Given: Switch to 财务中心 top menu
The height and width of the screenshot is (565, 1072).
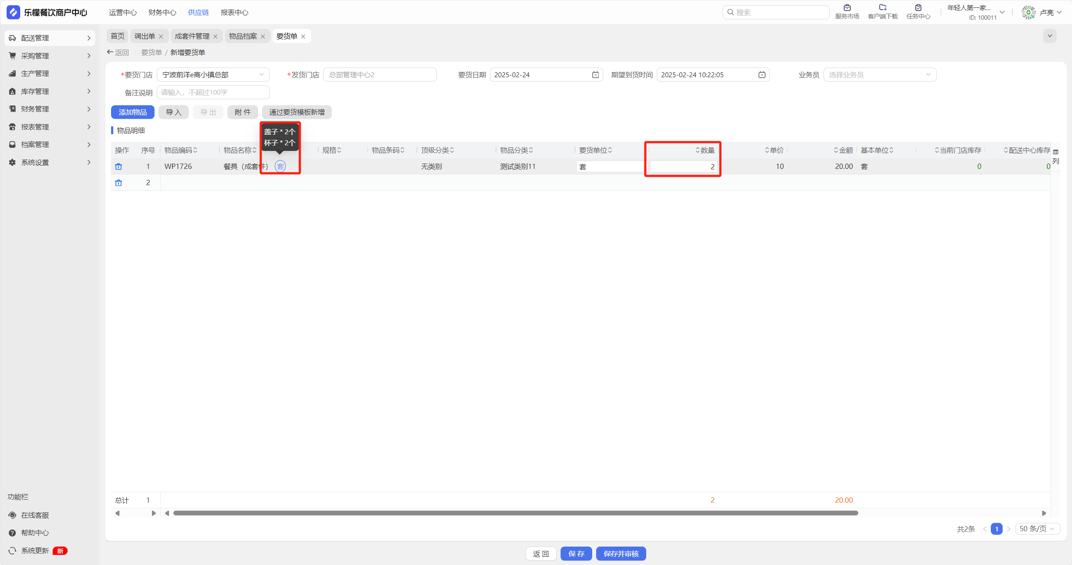Looking at the screenshot, I should pyautogui.click(x=162, y=13).
